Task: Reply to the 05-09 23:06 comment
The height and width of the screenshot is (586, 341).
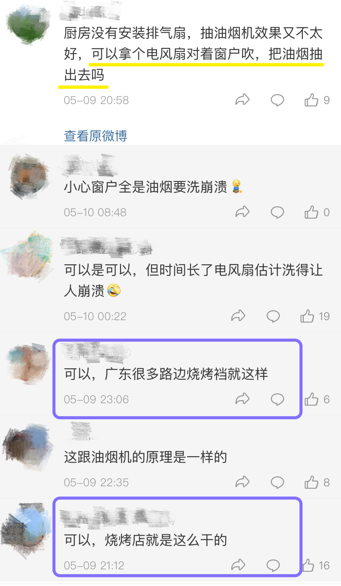Action: pos(277,399)
